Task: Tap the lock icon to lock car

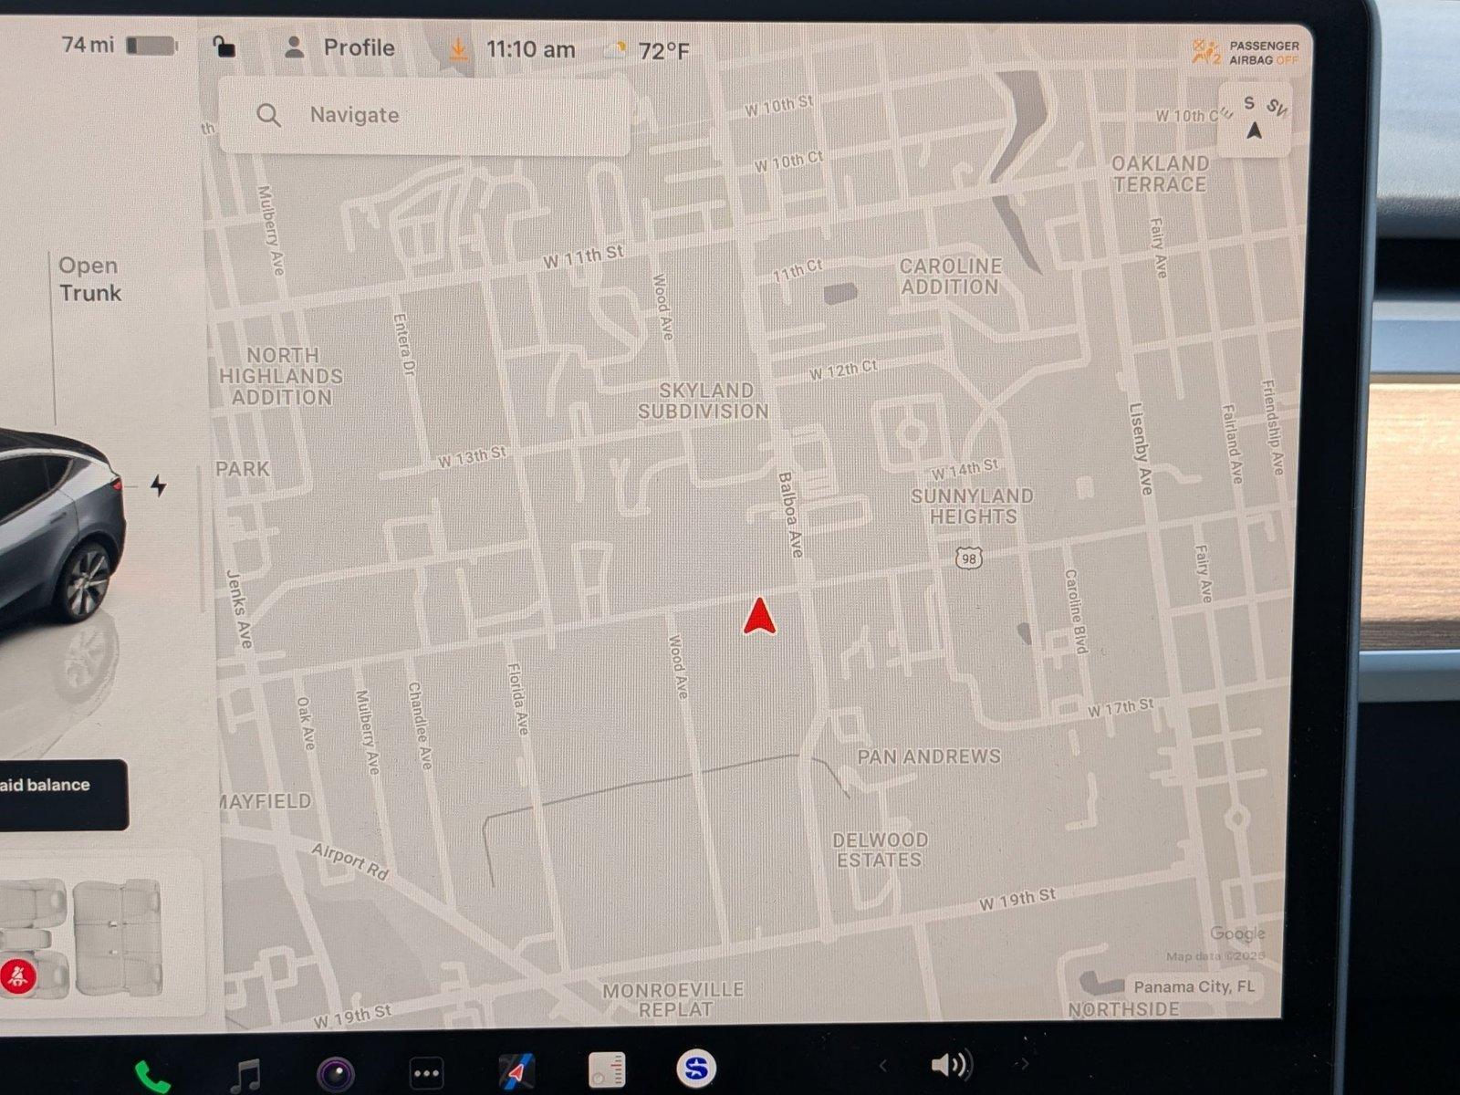Action: [224, 46]
